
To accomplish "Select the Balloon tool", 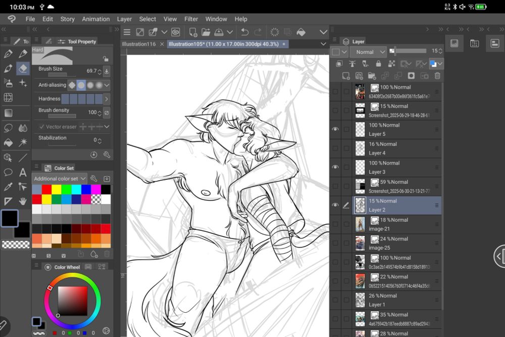I will click(x=9, y=172).
